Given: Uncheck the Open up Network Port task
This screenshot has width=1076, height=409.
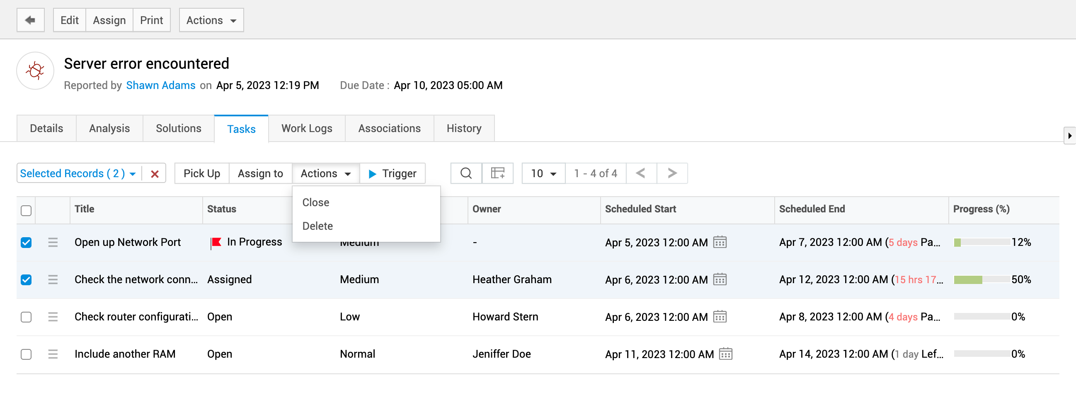Looking at the screenshot, I should tap(26, 243).
